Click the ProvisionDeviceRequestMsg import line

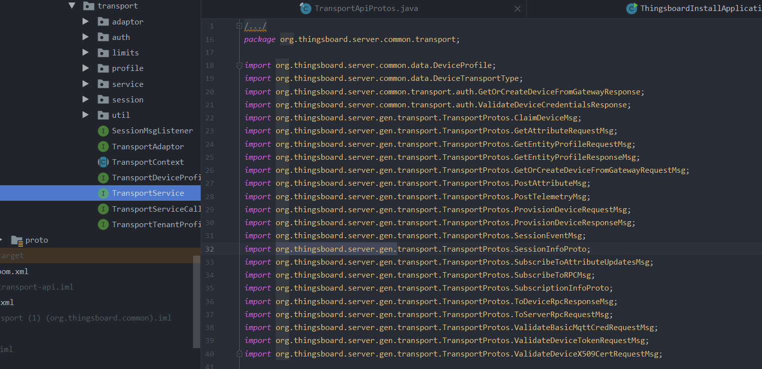(438, 210)
